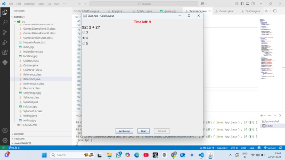Toggle the bottom panel layout icon
Viewport: 285px width, 160px height.
click(248, 4)
